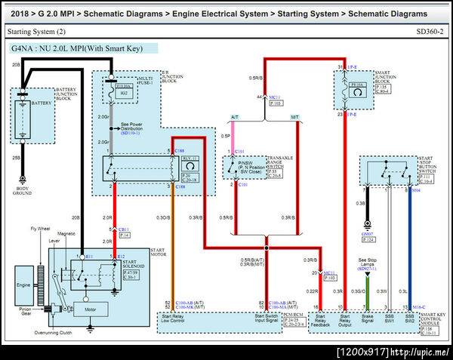Select start motor connector E11
Viewport: 453px width, 360px height.
coord(89,257)
